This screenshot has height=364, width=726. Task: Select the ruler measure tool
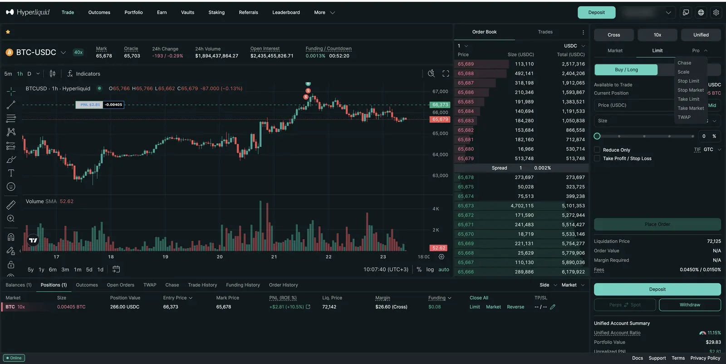[x=11, y=205]
